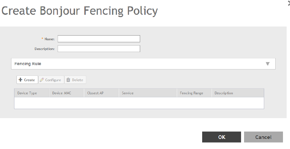Click the required Name field label
The height and width of the screenshot is (149, 290).
pyautogui.click(x=50, y=39)
